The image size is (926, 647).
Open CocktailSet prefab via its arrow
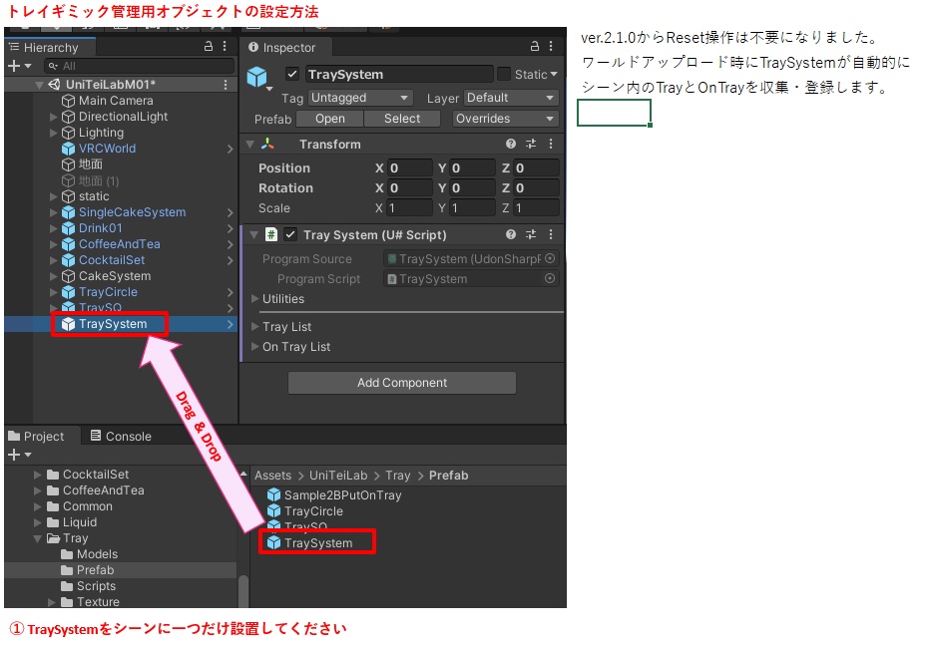pyautogui.click(x=231, y=260)
